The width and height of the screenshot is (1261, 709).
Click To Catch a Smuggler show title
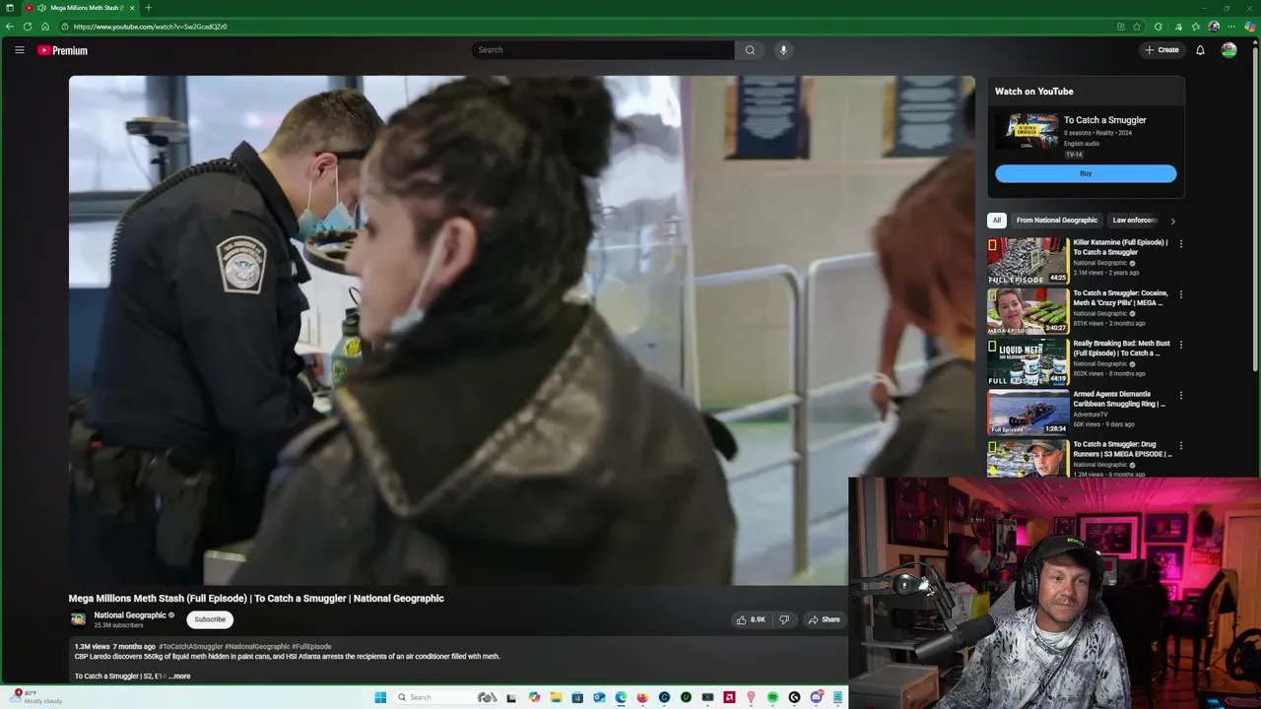click(x=1104, y=120)
